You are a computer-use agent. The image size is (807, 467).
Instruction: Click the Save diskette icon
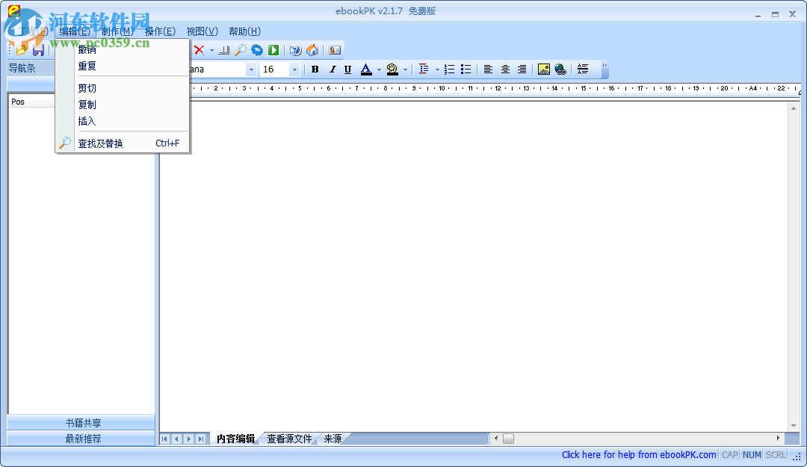click(37, 49)
